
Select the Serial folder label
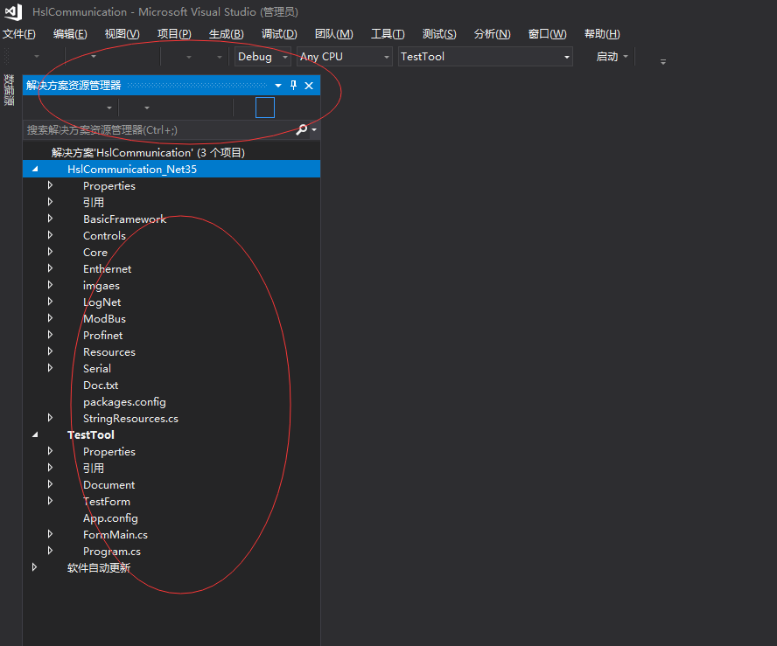click(97, 368)
